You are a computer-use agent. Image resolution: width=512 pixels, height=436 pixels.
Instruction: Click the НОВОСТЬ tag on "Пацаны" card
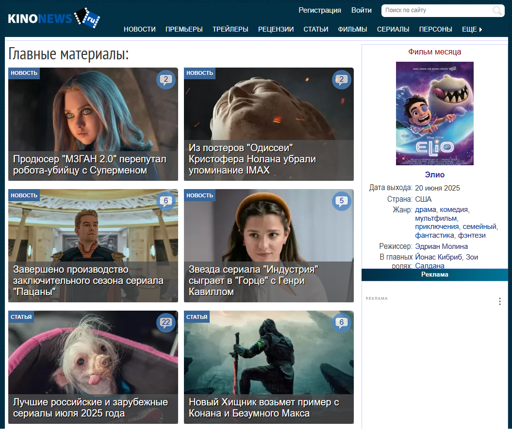click(x=24, y=195)
